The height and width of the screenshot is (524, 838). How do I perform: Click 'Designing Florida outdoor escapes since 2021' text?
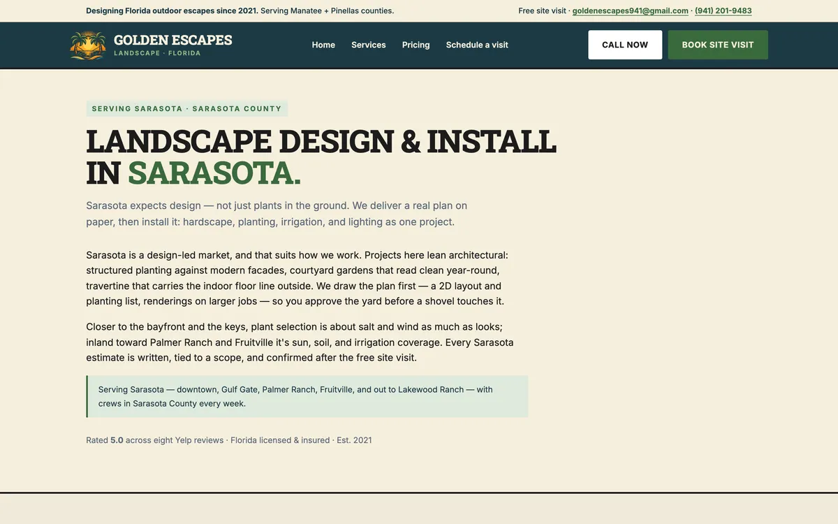[172, 10]
